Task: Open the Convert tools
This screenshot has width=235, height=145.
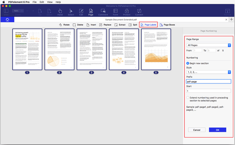Action: [x=139, y=12]
